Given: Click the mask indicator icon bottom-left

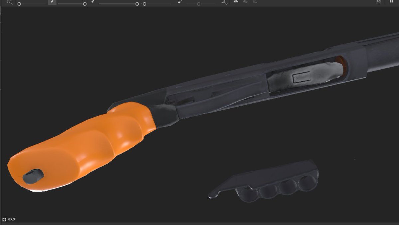Looking at the screenshot, I should click(4, 219).
